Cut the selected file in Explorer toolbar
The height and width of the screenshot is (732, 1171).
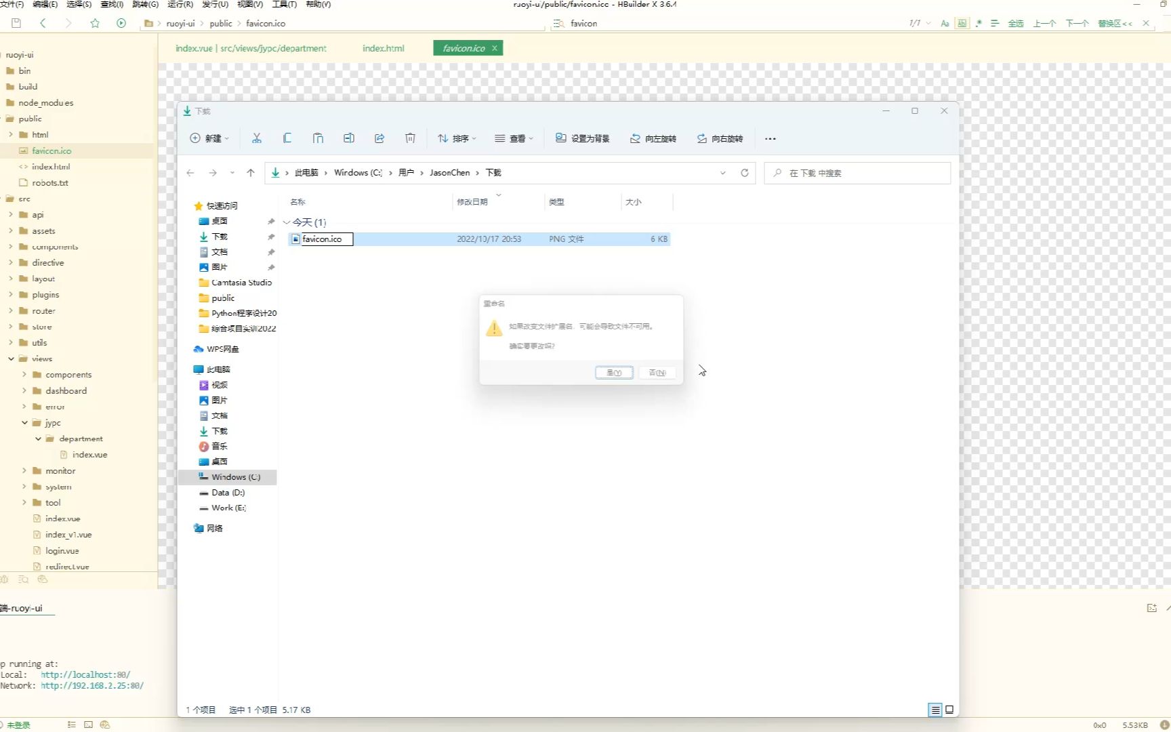click(x=257, y=138)
